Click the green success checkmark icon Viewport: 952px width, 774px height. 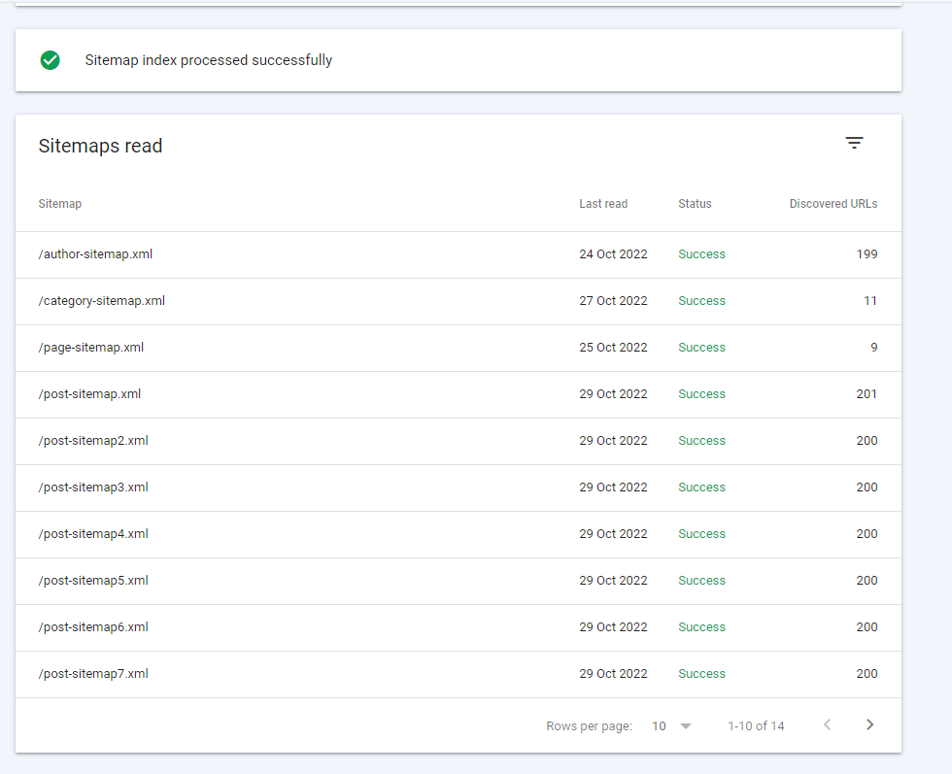click(51, 60)
